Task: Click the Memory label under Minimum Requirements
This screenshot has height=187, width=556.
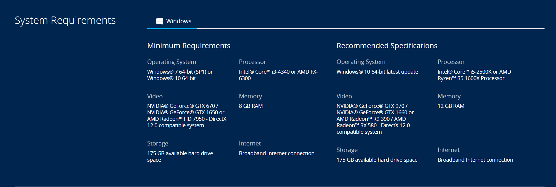Action: [x=250, y=96]
